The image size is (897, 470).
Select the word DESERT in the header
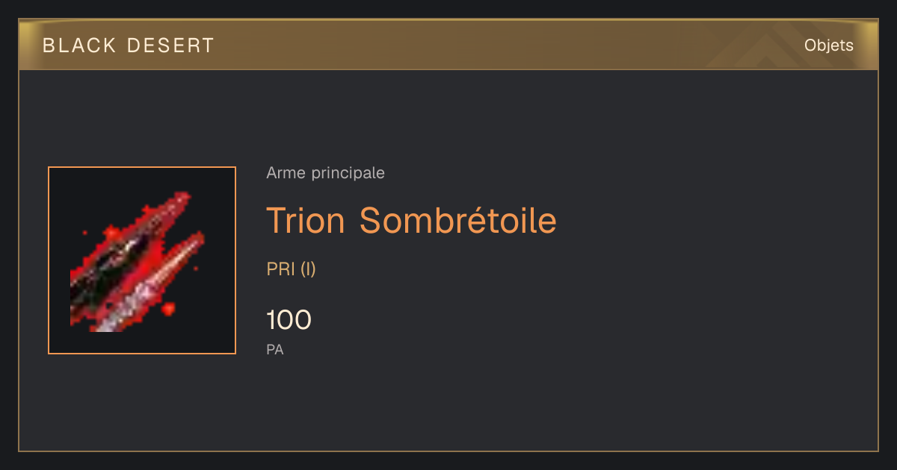(170, 46)
